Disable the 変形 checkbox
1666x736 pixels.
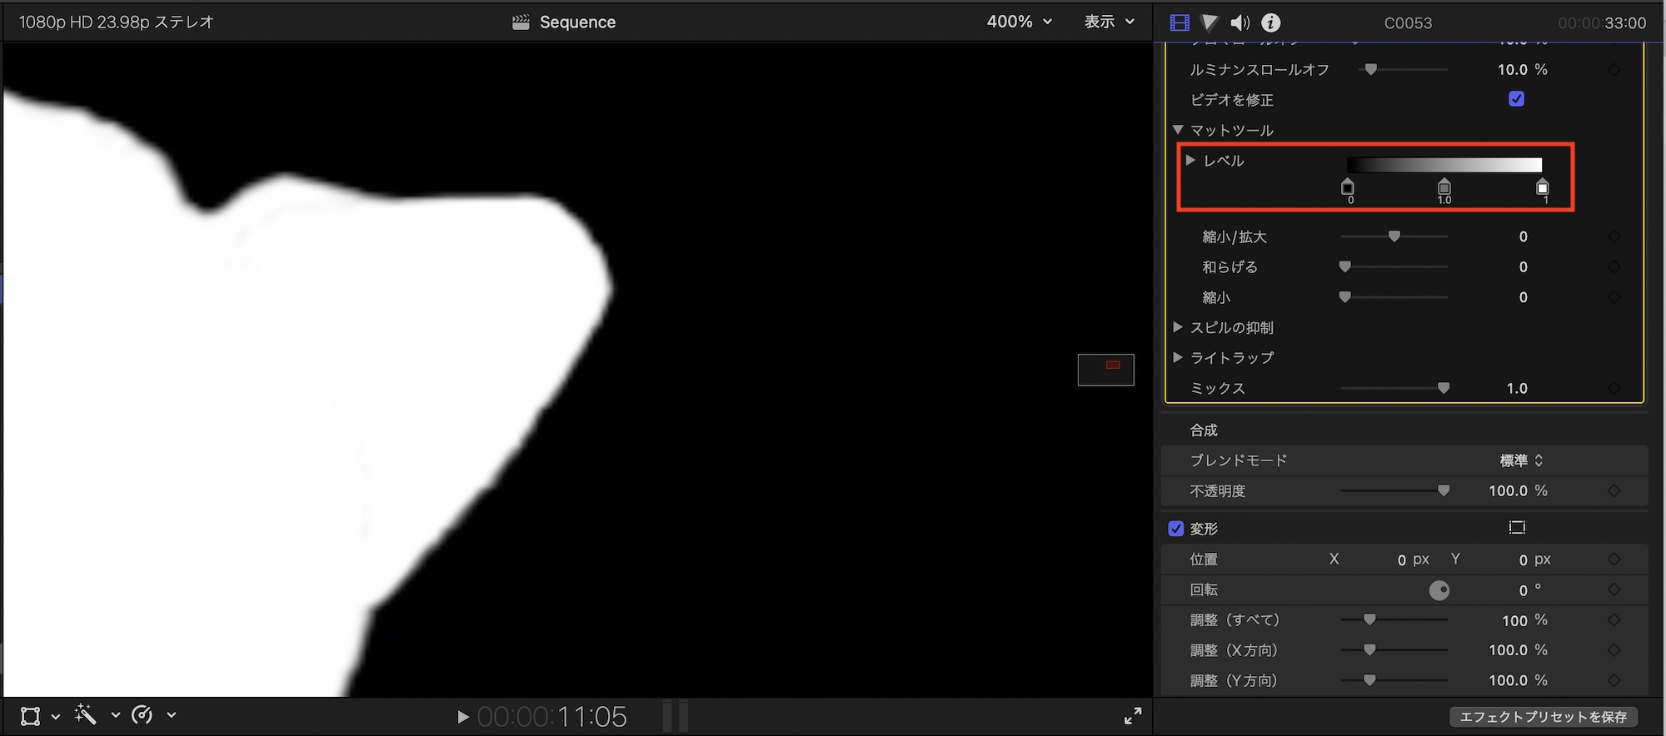click(x=1176, y=529)
